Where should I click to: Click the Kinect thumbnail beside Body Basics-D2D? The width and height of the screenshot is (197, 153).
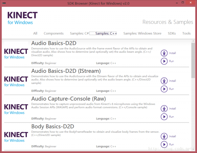pos(16,137)
